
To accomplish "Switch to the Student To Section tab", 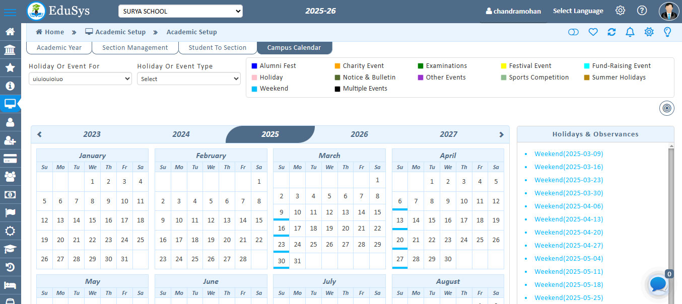I will [217, 48].
